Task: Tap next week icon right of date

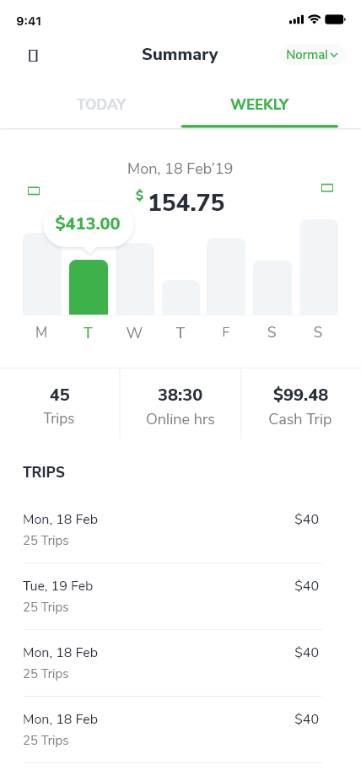Action: click(327, 188)
